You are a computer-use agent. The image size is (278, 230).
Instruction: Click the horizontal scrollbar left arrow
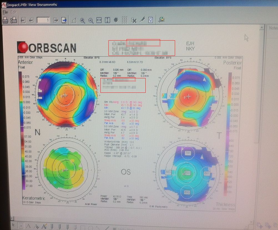coord(12,218)
